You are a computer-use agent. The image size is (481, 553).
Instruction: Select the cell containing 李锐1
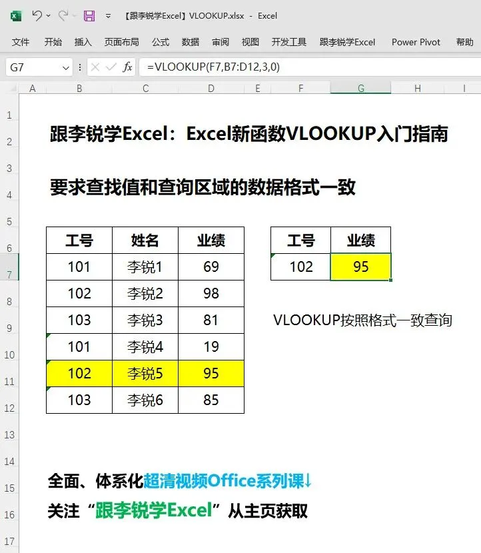(145, 267)
